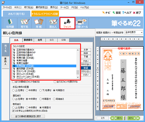The width and height of the screenshot is (145, 122).
Task: Click font list scroll-down arrow
Action: click(x=78, y=77)
